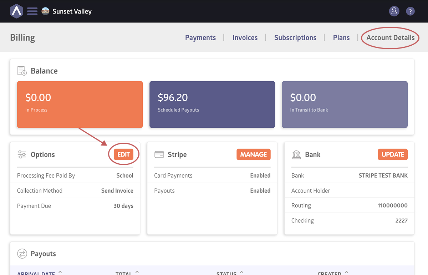Click the Sunset Valley school thumbnail
The image size is (428, 275).
pos(45,11)
